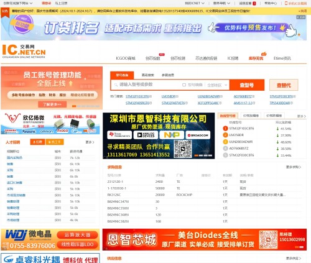Click the Analog Devices logo in the ad

click(x=146, y=135)
